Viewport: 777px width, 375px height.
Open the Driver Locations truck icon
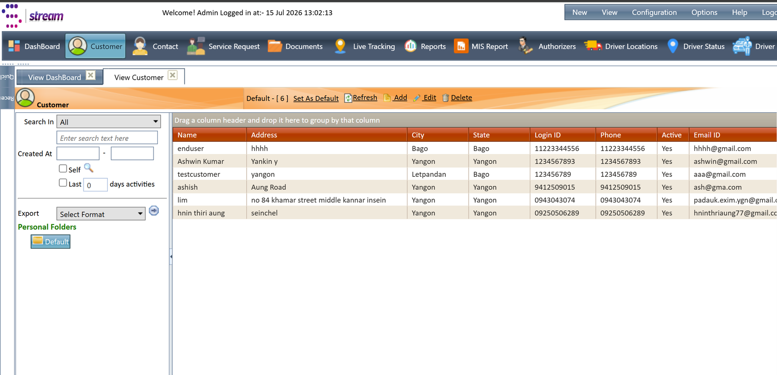[593, 46]
